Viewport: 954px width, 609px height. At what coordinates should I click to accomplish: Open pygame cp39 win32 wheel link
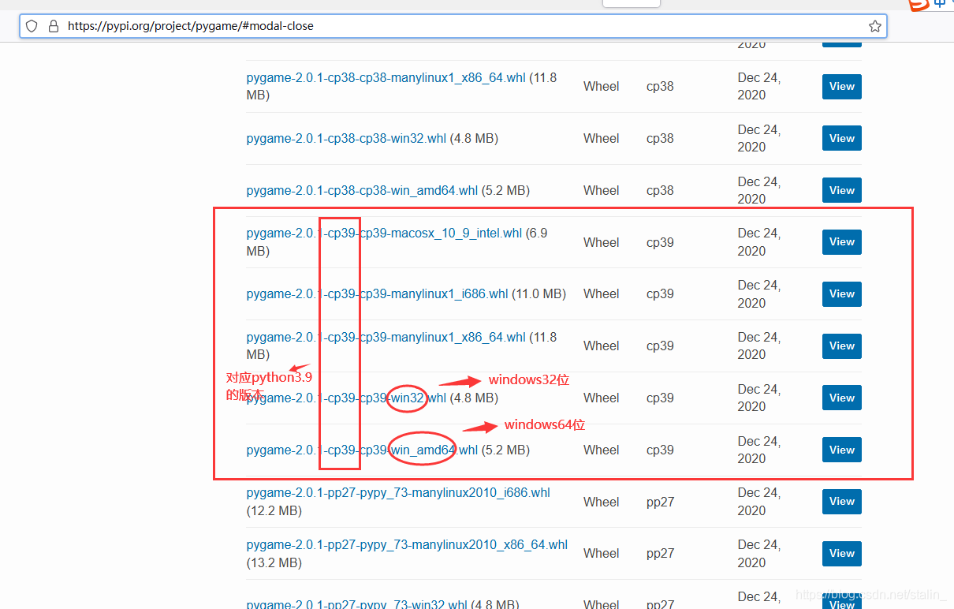pyautogui.click(x=346, y=398)
